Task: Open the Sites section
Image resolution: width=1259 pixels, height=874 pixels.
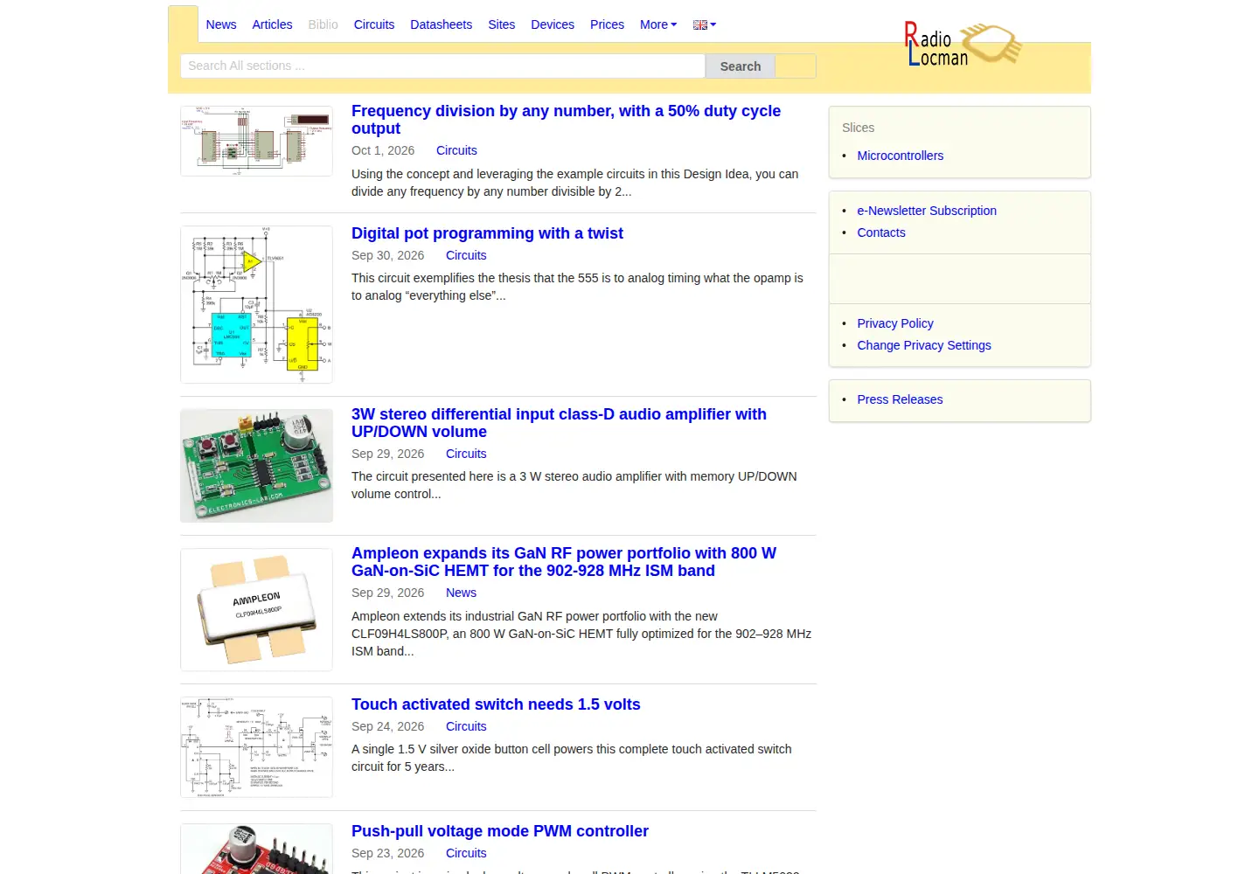Action: [502, 24]
